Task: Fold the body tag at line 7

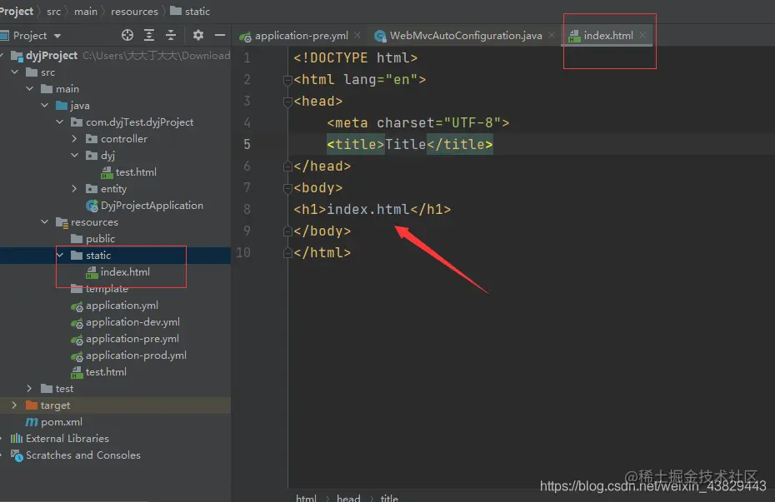Action: pyautogui.click(x=287, y=187)
